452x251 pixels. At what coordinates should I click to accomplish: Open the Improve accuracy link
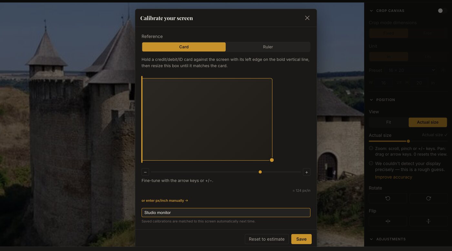pos(394,177)
